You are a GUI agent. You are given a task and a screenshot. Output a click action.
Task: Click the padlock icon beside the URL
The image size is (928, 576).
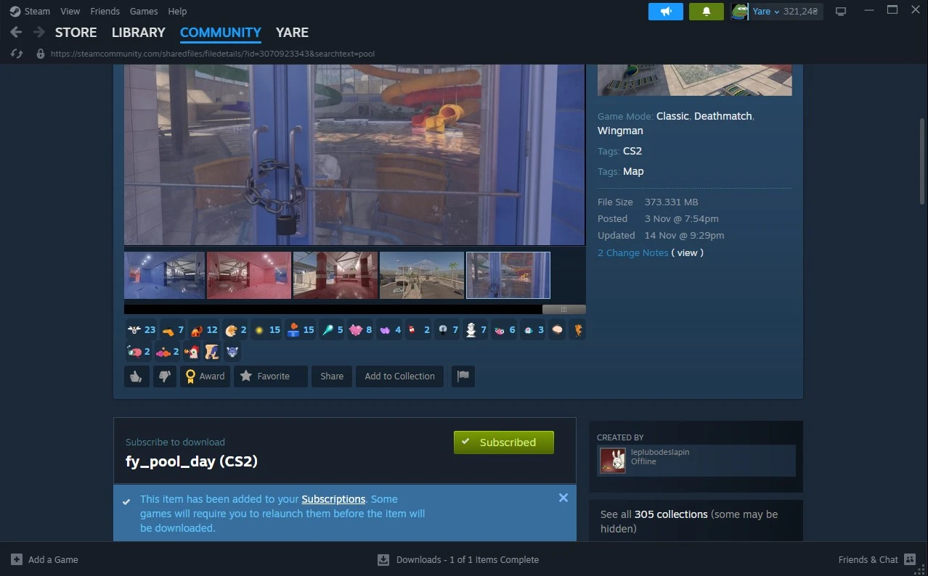[40, 54]
